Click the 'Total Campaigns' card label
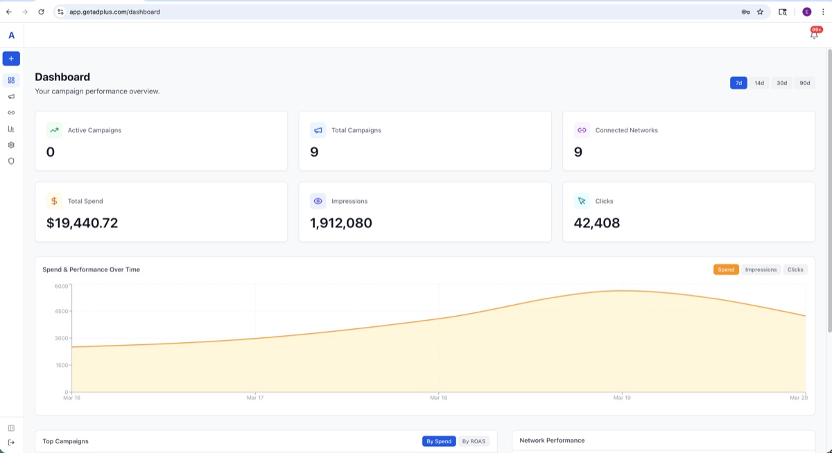The image size is (832, 453). (356, 130)
